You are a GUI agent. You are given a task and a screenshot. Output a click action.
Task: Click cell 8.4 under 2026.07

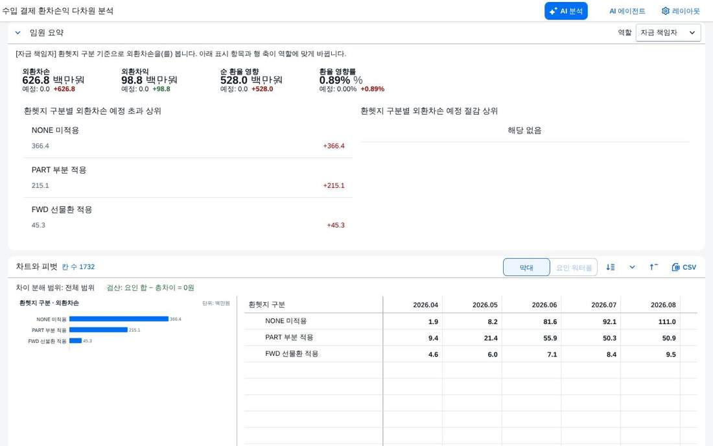[612, 355]
